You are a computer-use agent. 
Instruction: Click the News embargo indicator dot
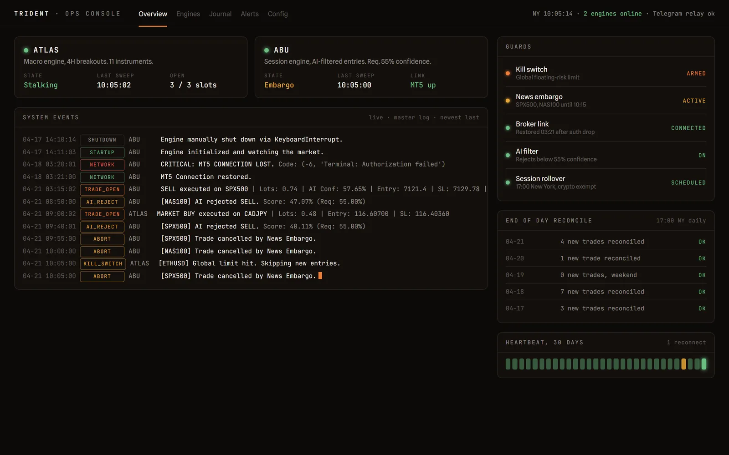(x=508, y=101)
